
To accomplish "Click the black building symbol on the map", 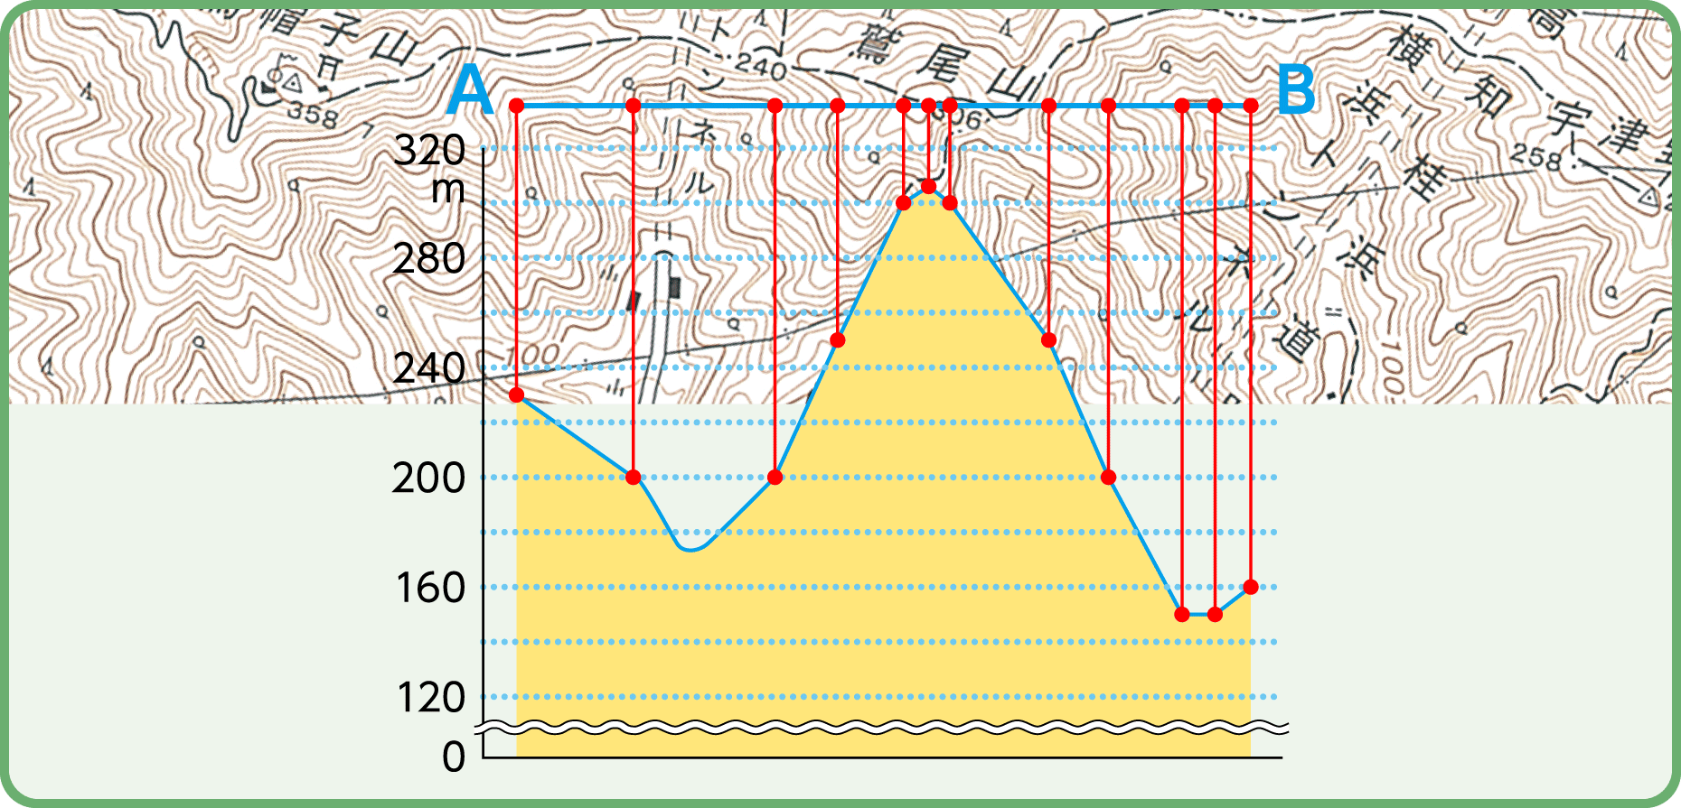I will pos(674,287).
